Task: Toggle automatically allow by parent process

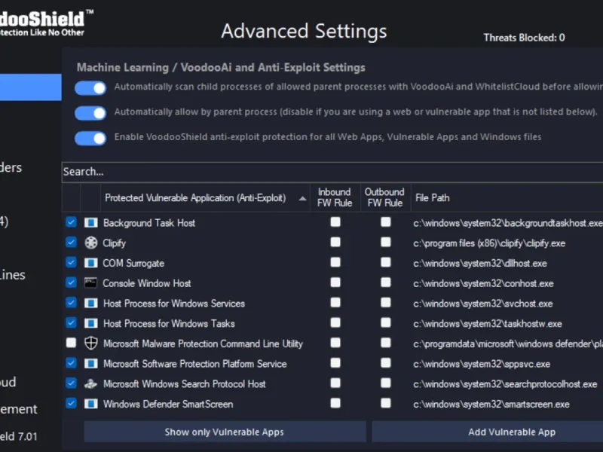Action: point(90,113)
